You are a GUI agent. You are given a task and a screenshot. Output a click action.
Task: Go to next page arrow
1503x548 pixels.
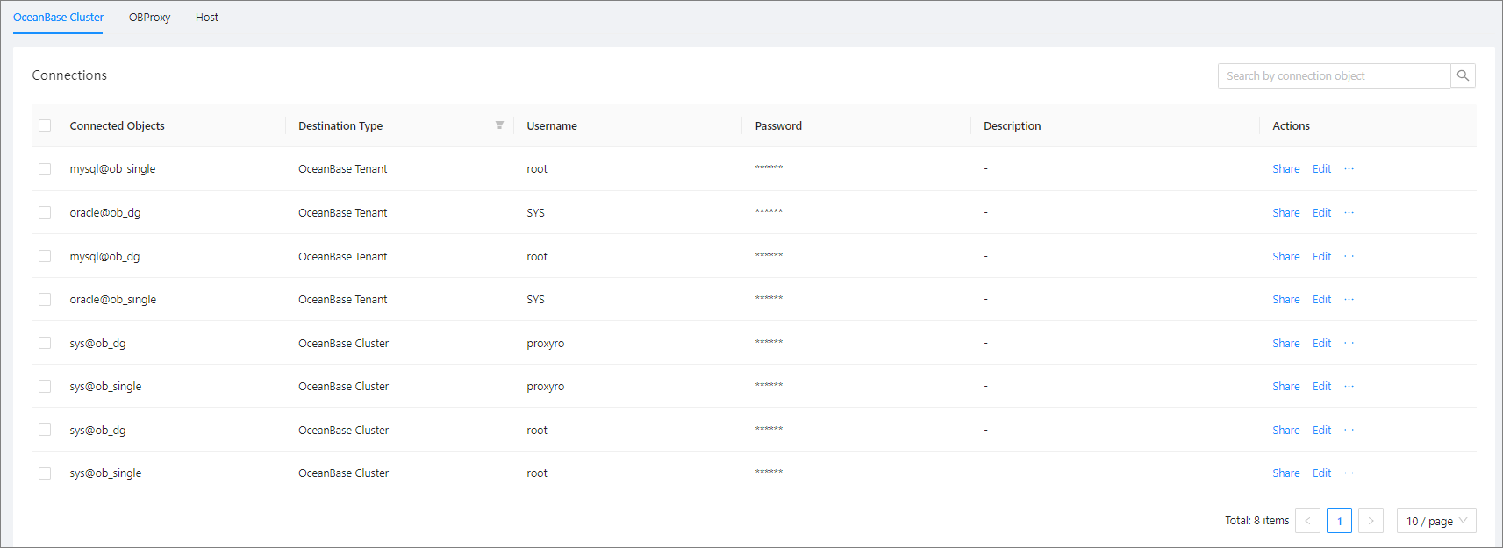coord(1371,521)
